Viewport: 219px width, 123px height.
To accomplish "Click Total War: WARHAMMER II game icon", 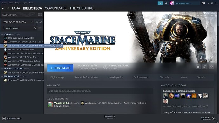I will (5, 38).
